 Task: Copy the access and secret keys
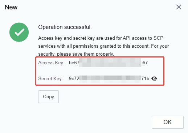tap(48, 96)
